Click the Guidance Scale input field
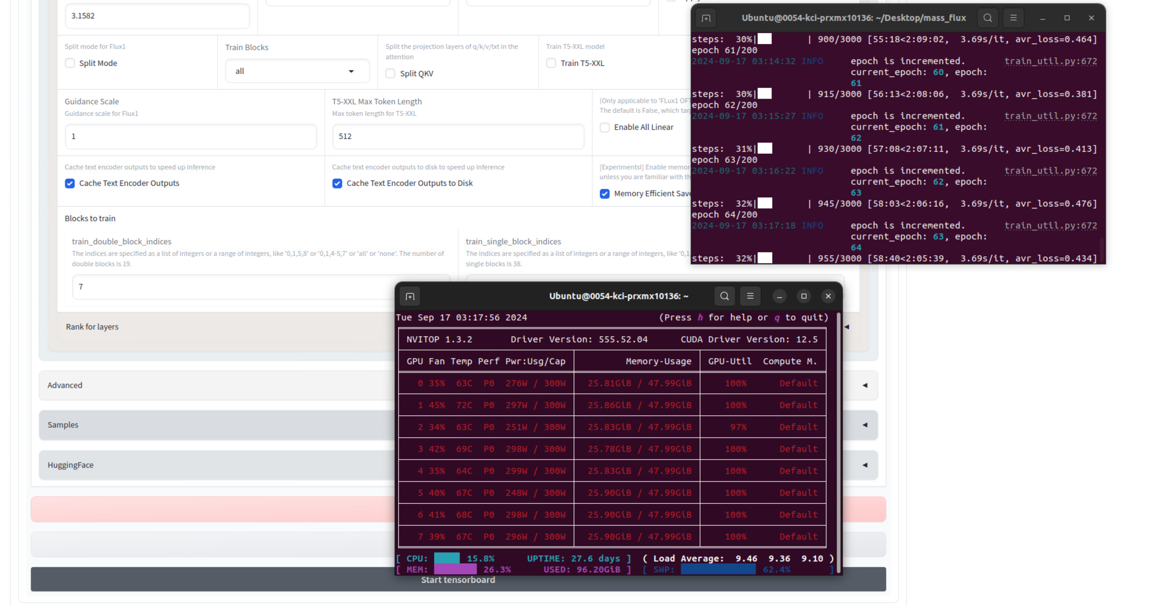Image resolution: width=1164 pixels, height=606 pixels. [x=191, y=136]
